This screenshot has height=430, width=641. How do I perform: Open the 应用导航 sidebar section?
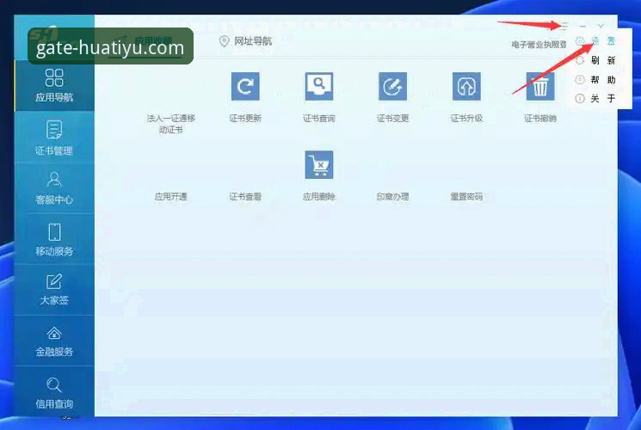54,85
